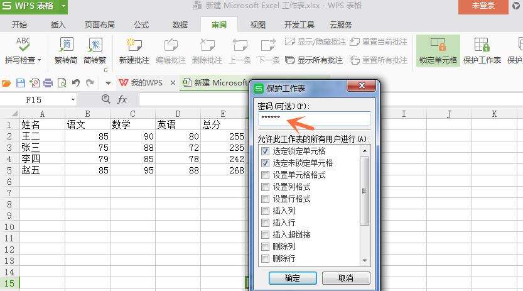523x291 pixels.
Task: Enable 插入列 checkbox
Action: (265, 211)
